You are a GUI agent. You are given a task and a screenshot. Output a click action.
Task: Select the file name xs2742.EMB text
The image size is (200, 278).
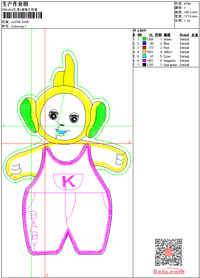pos(20,22)
